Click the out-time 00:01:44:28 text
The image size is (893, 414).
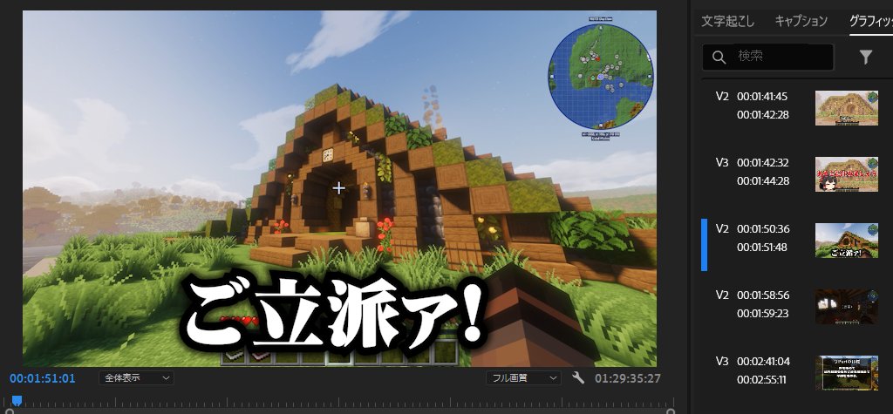click(762, 181)
